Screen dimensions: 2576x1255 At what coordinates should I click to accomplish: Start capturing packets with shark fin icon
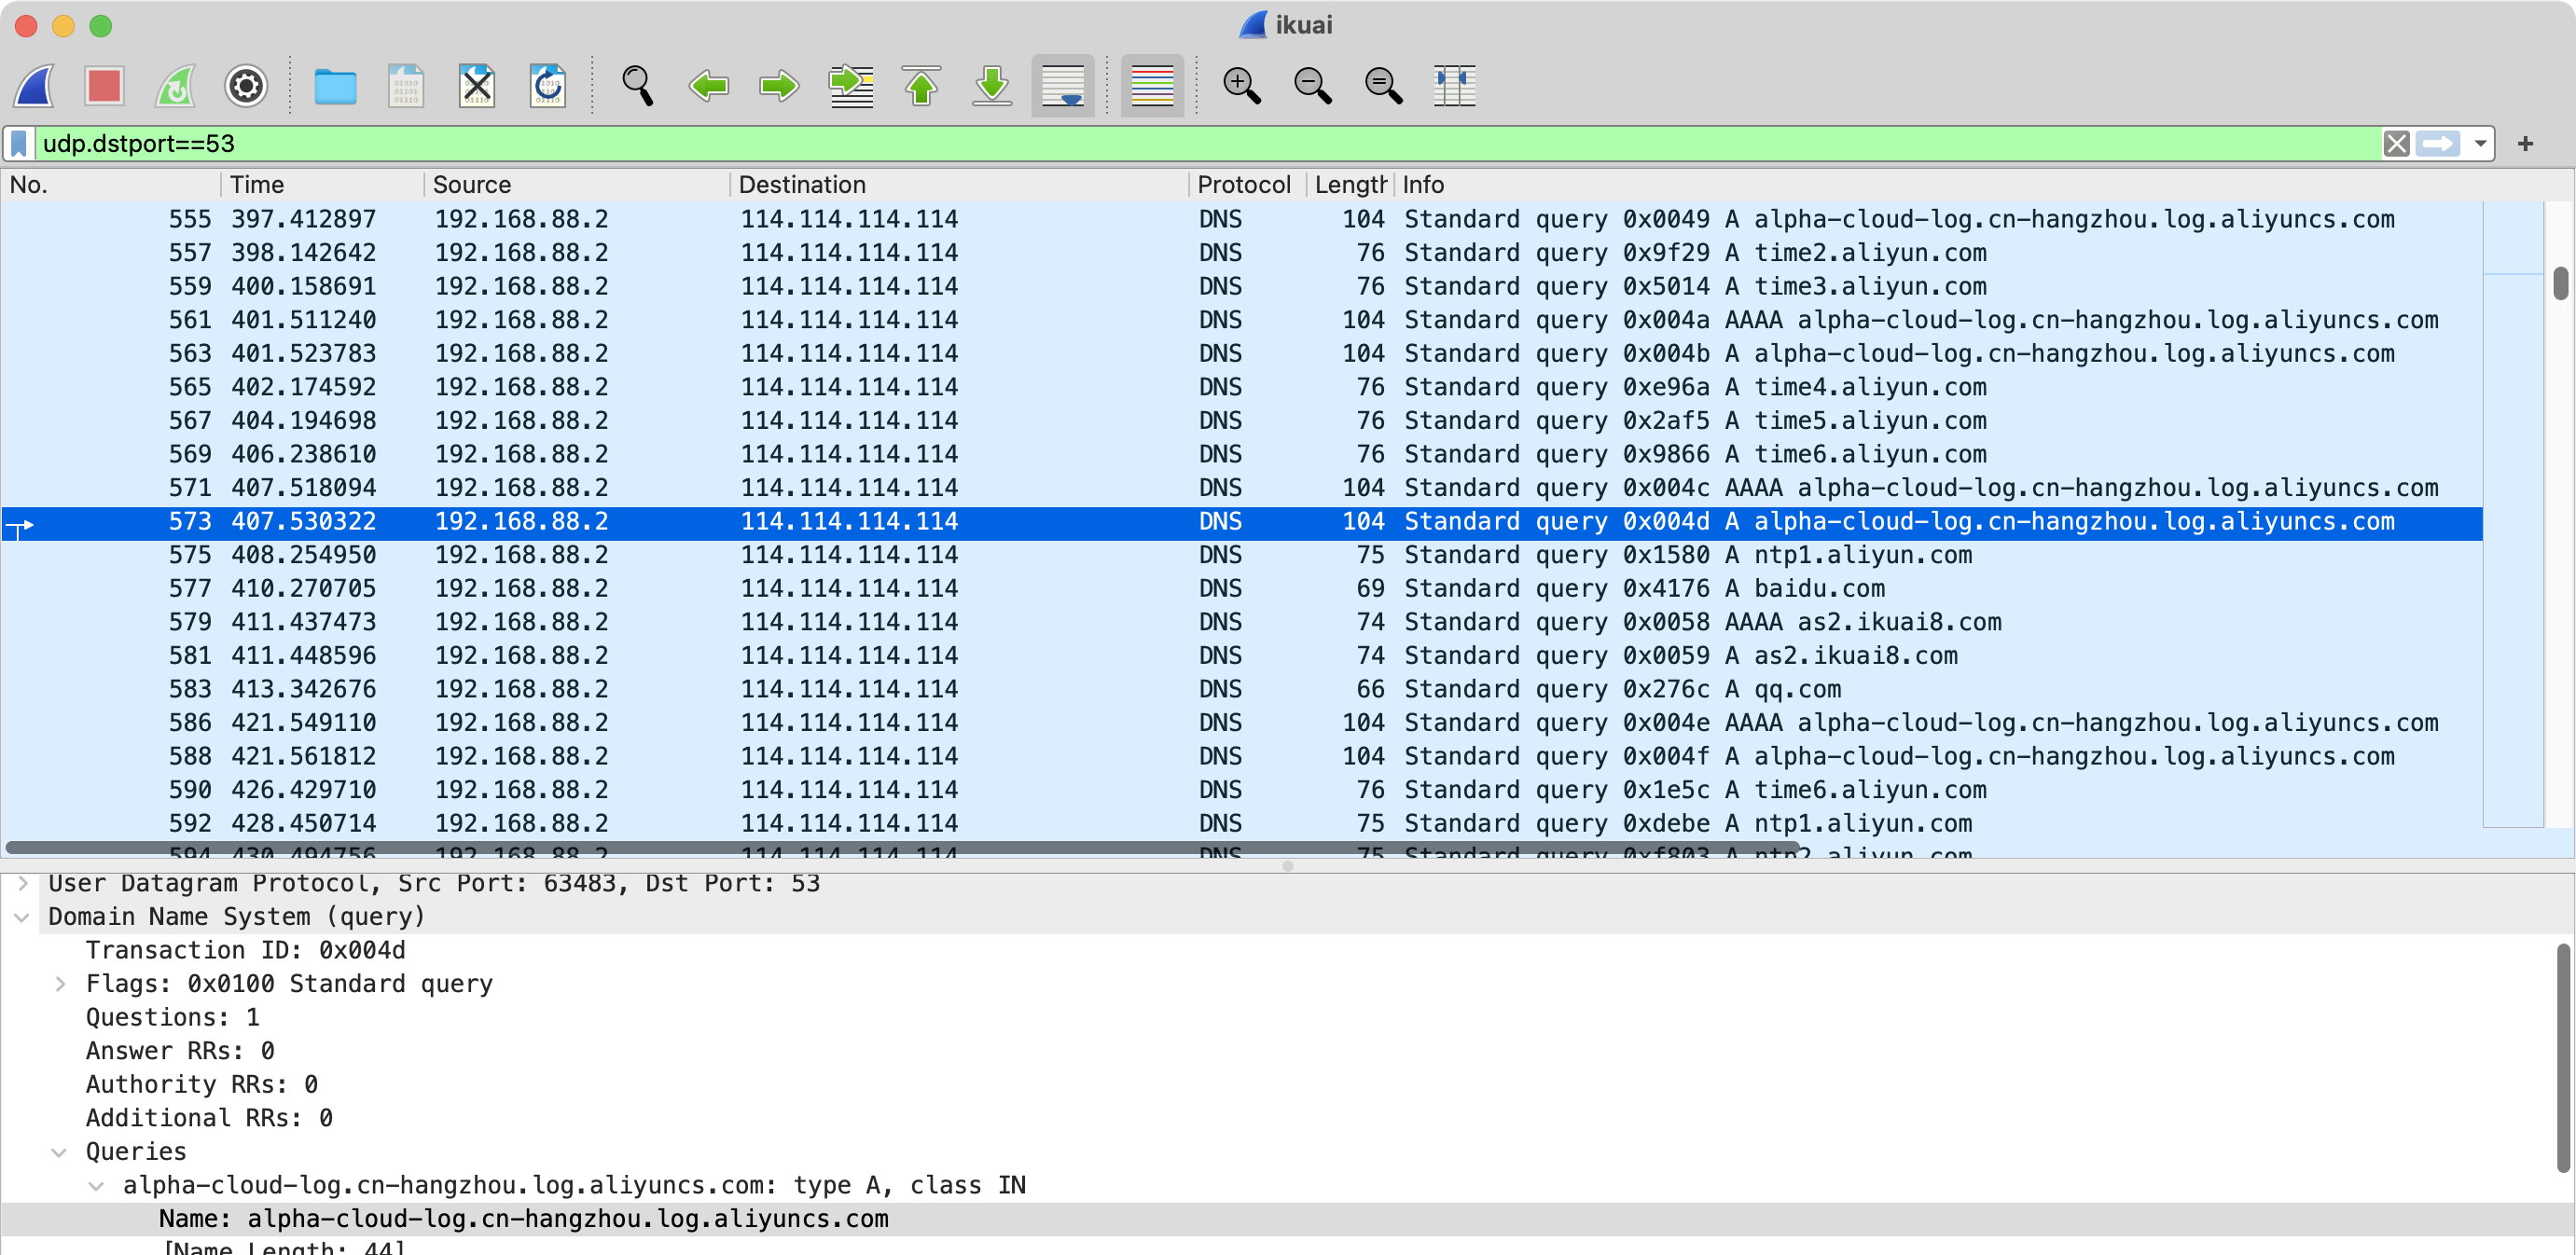[x=34, y=86]
